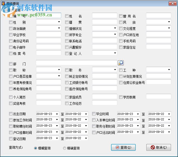Tick the 出生日期 checkbox

[11, 114]
